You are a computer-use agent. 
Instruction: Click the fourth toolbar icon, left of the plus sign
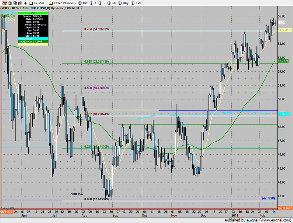20,3
